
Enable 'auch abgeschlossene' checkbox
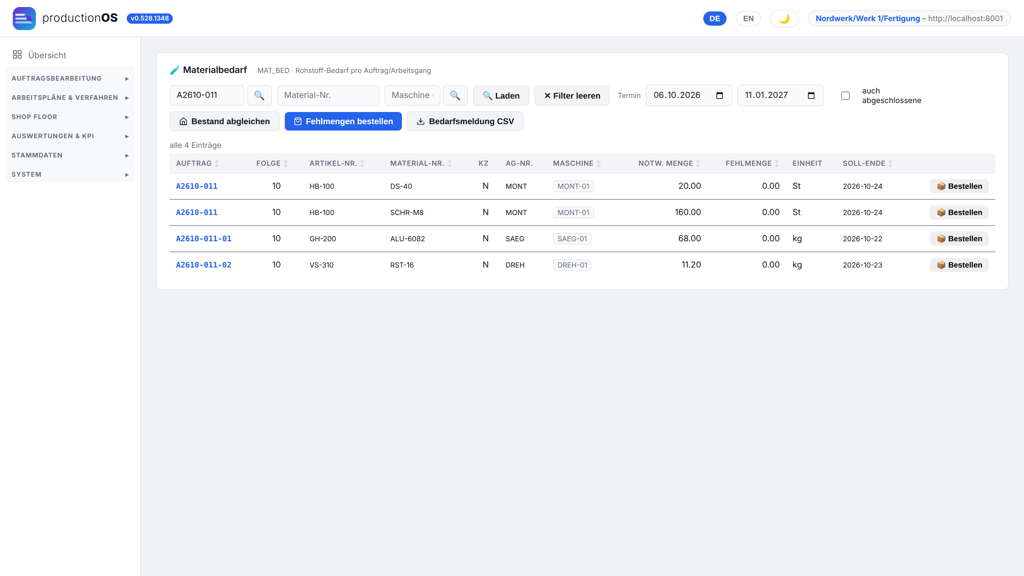click(845, 96)
